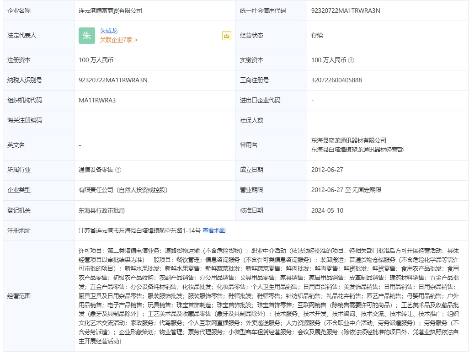Click the 经营范围 business scope paragraph

pos(269,296)
